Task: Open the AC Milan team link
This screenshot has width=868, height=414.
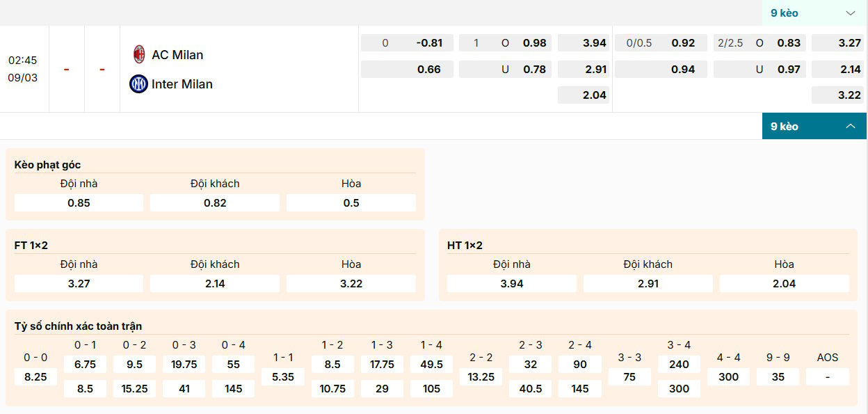Action: pyautogui.click(x=177, y=55)
